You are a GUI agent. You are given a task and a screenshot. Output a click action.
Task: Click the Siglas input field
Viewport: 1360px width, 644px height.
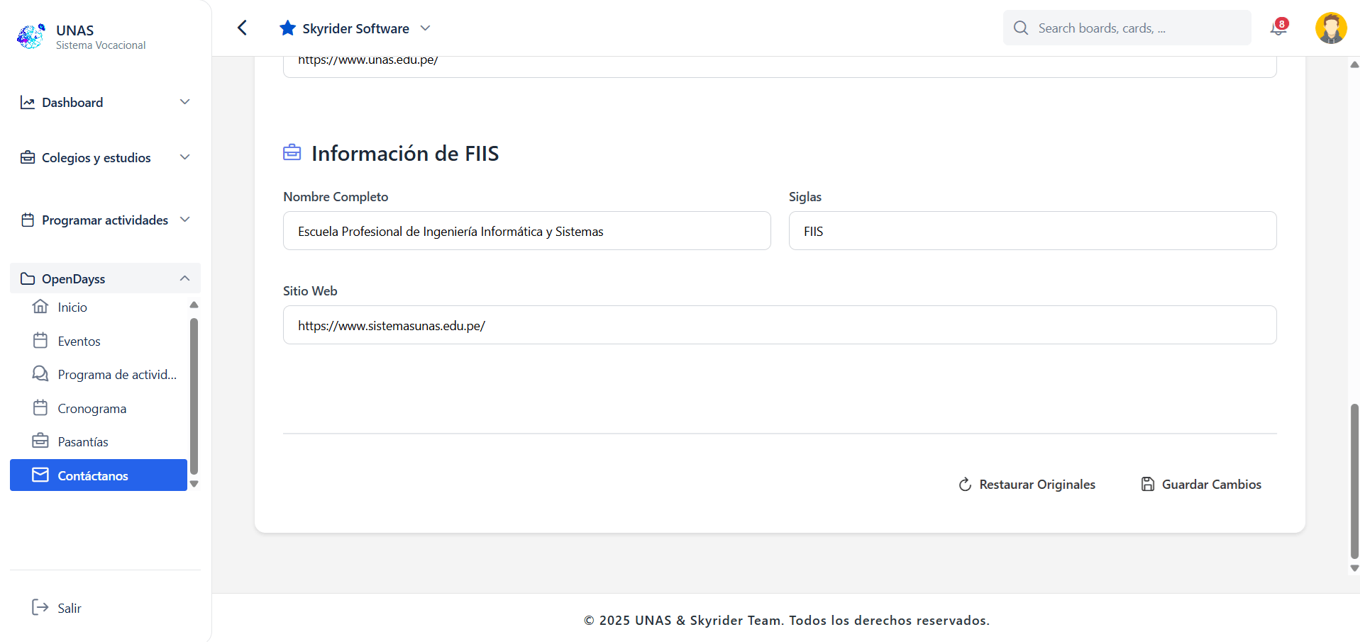pyautogui.click(x=1032, y=231)
